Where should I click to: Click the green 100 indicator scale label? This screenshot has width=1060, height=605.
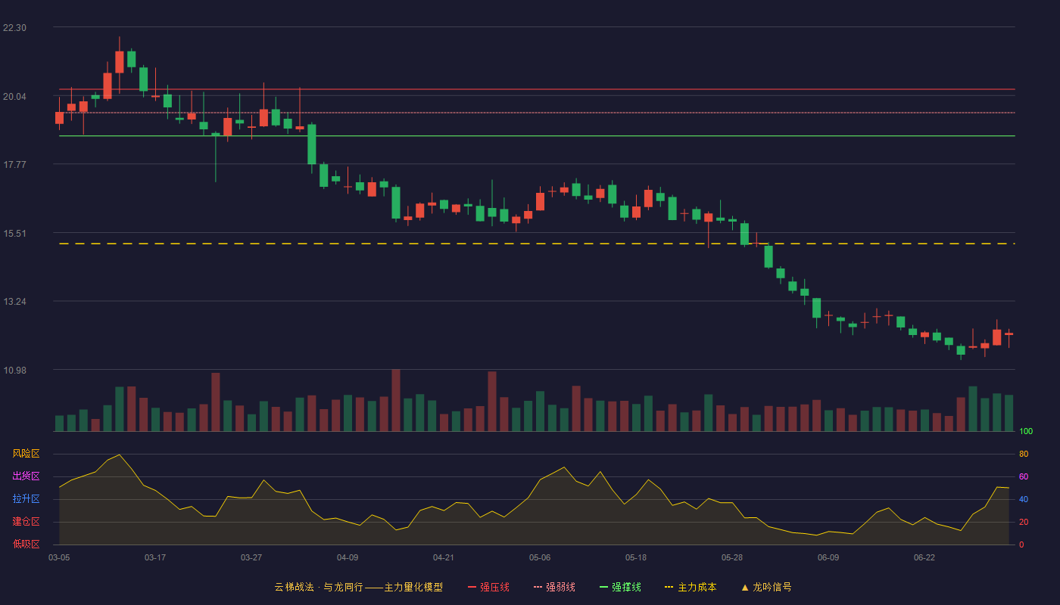tap(1026, 432)
